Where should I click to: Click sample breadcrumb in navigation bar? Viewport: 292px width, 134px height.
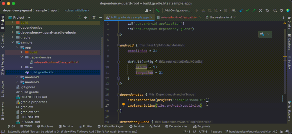coord(41,10)
